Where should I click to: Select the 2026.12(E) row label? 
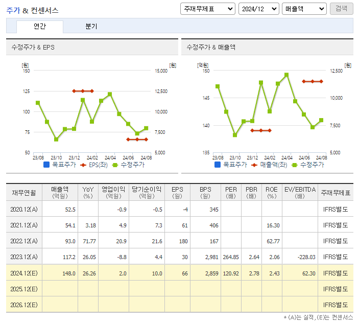24,305
